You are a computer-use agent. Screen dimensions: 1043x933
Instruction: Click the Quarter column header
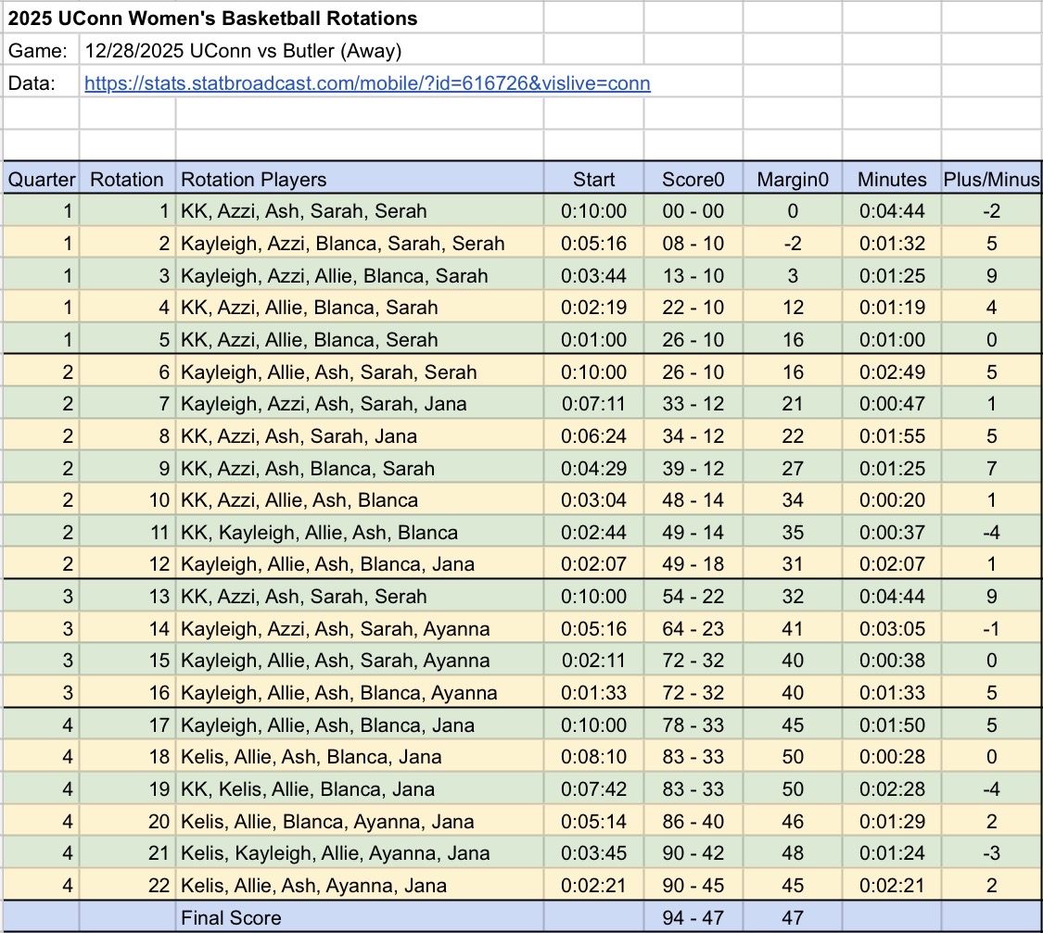42,180
